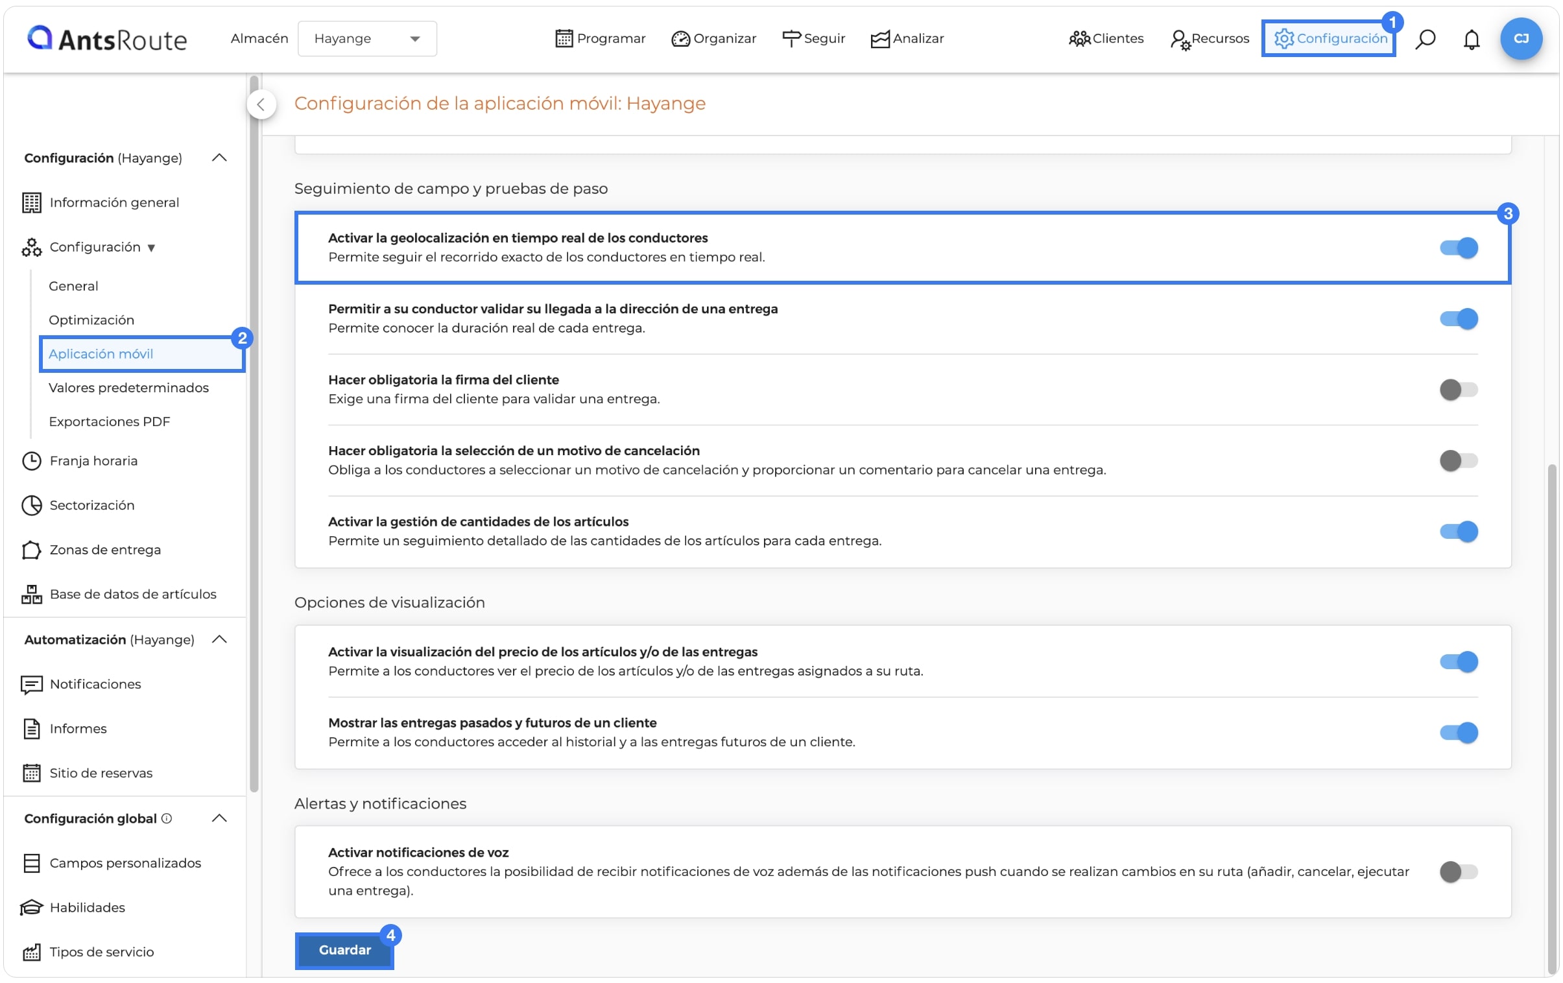Collapse the Configuración global section
Screen dimensions: 1563x983
pos(219,818)
